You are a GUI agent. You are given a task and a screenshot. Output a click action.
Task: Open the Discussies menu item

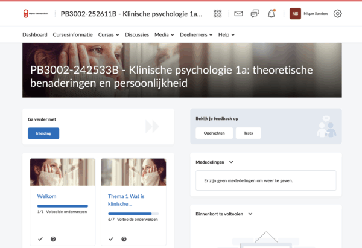point(137,34)
